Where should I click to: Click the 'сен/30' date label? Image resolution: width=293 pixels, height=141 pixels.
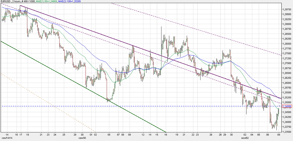pyautogui.click(x=82, y=138)
